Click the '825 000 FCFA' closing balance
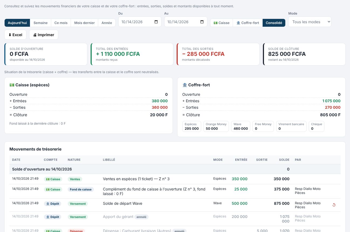The width and height of the screenshot is (350, 232). [287, 54]
